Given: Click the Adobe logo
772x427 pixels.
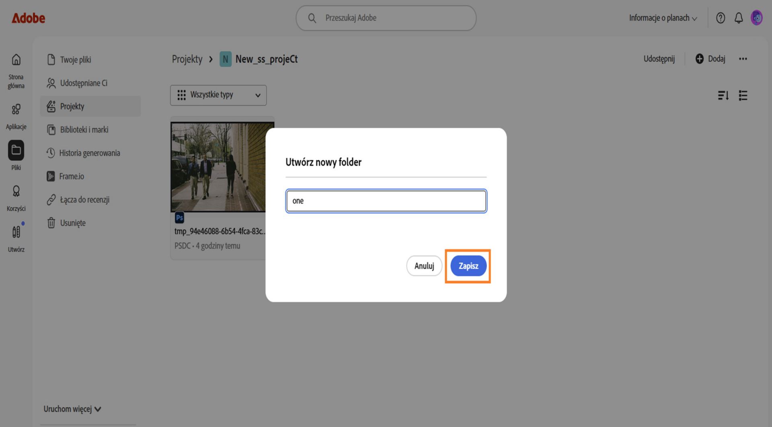Looking at the screenshot, I should 28,18.
